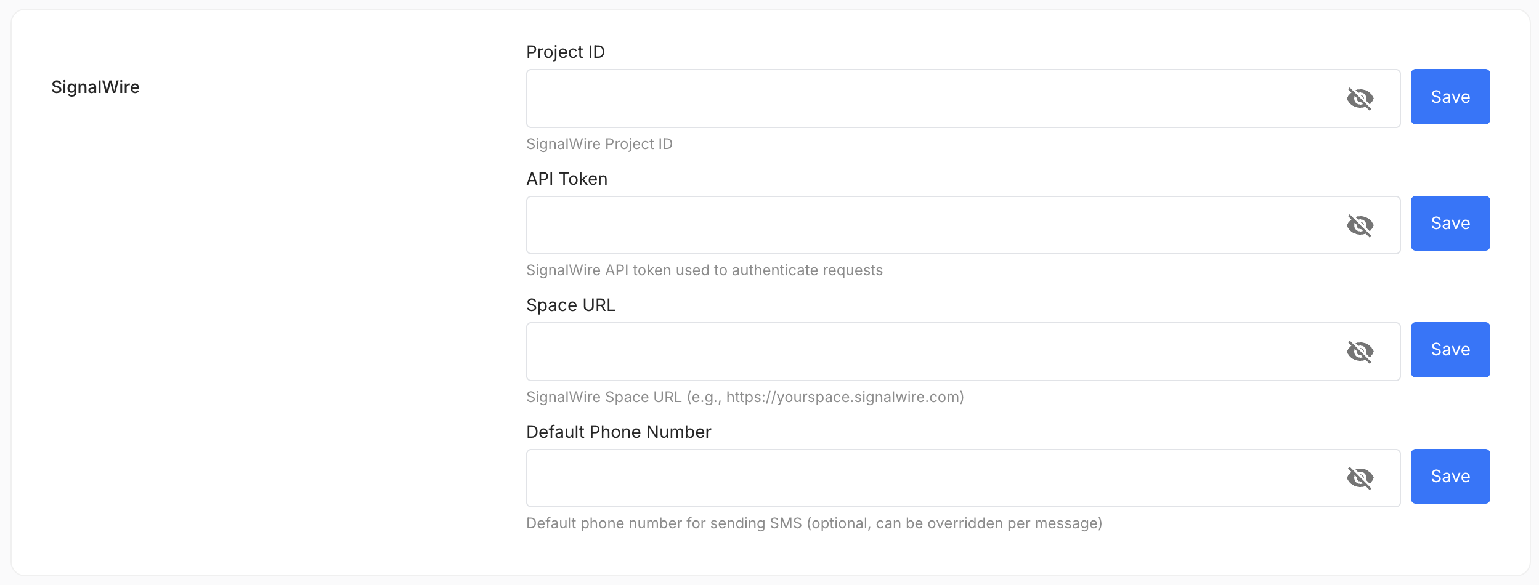1539x585 pixels.
Task: Save the Default Phone Number
Action: (x=1450, y=476)
